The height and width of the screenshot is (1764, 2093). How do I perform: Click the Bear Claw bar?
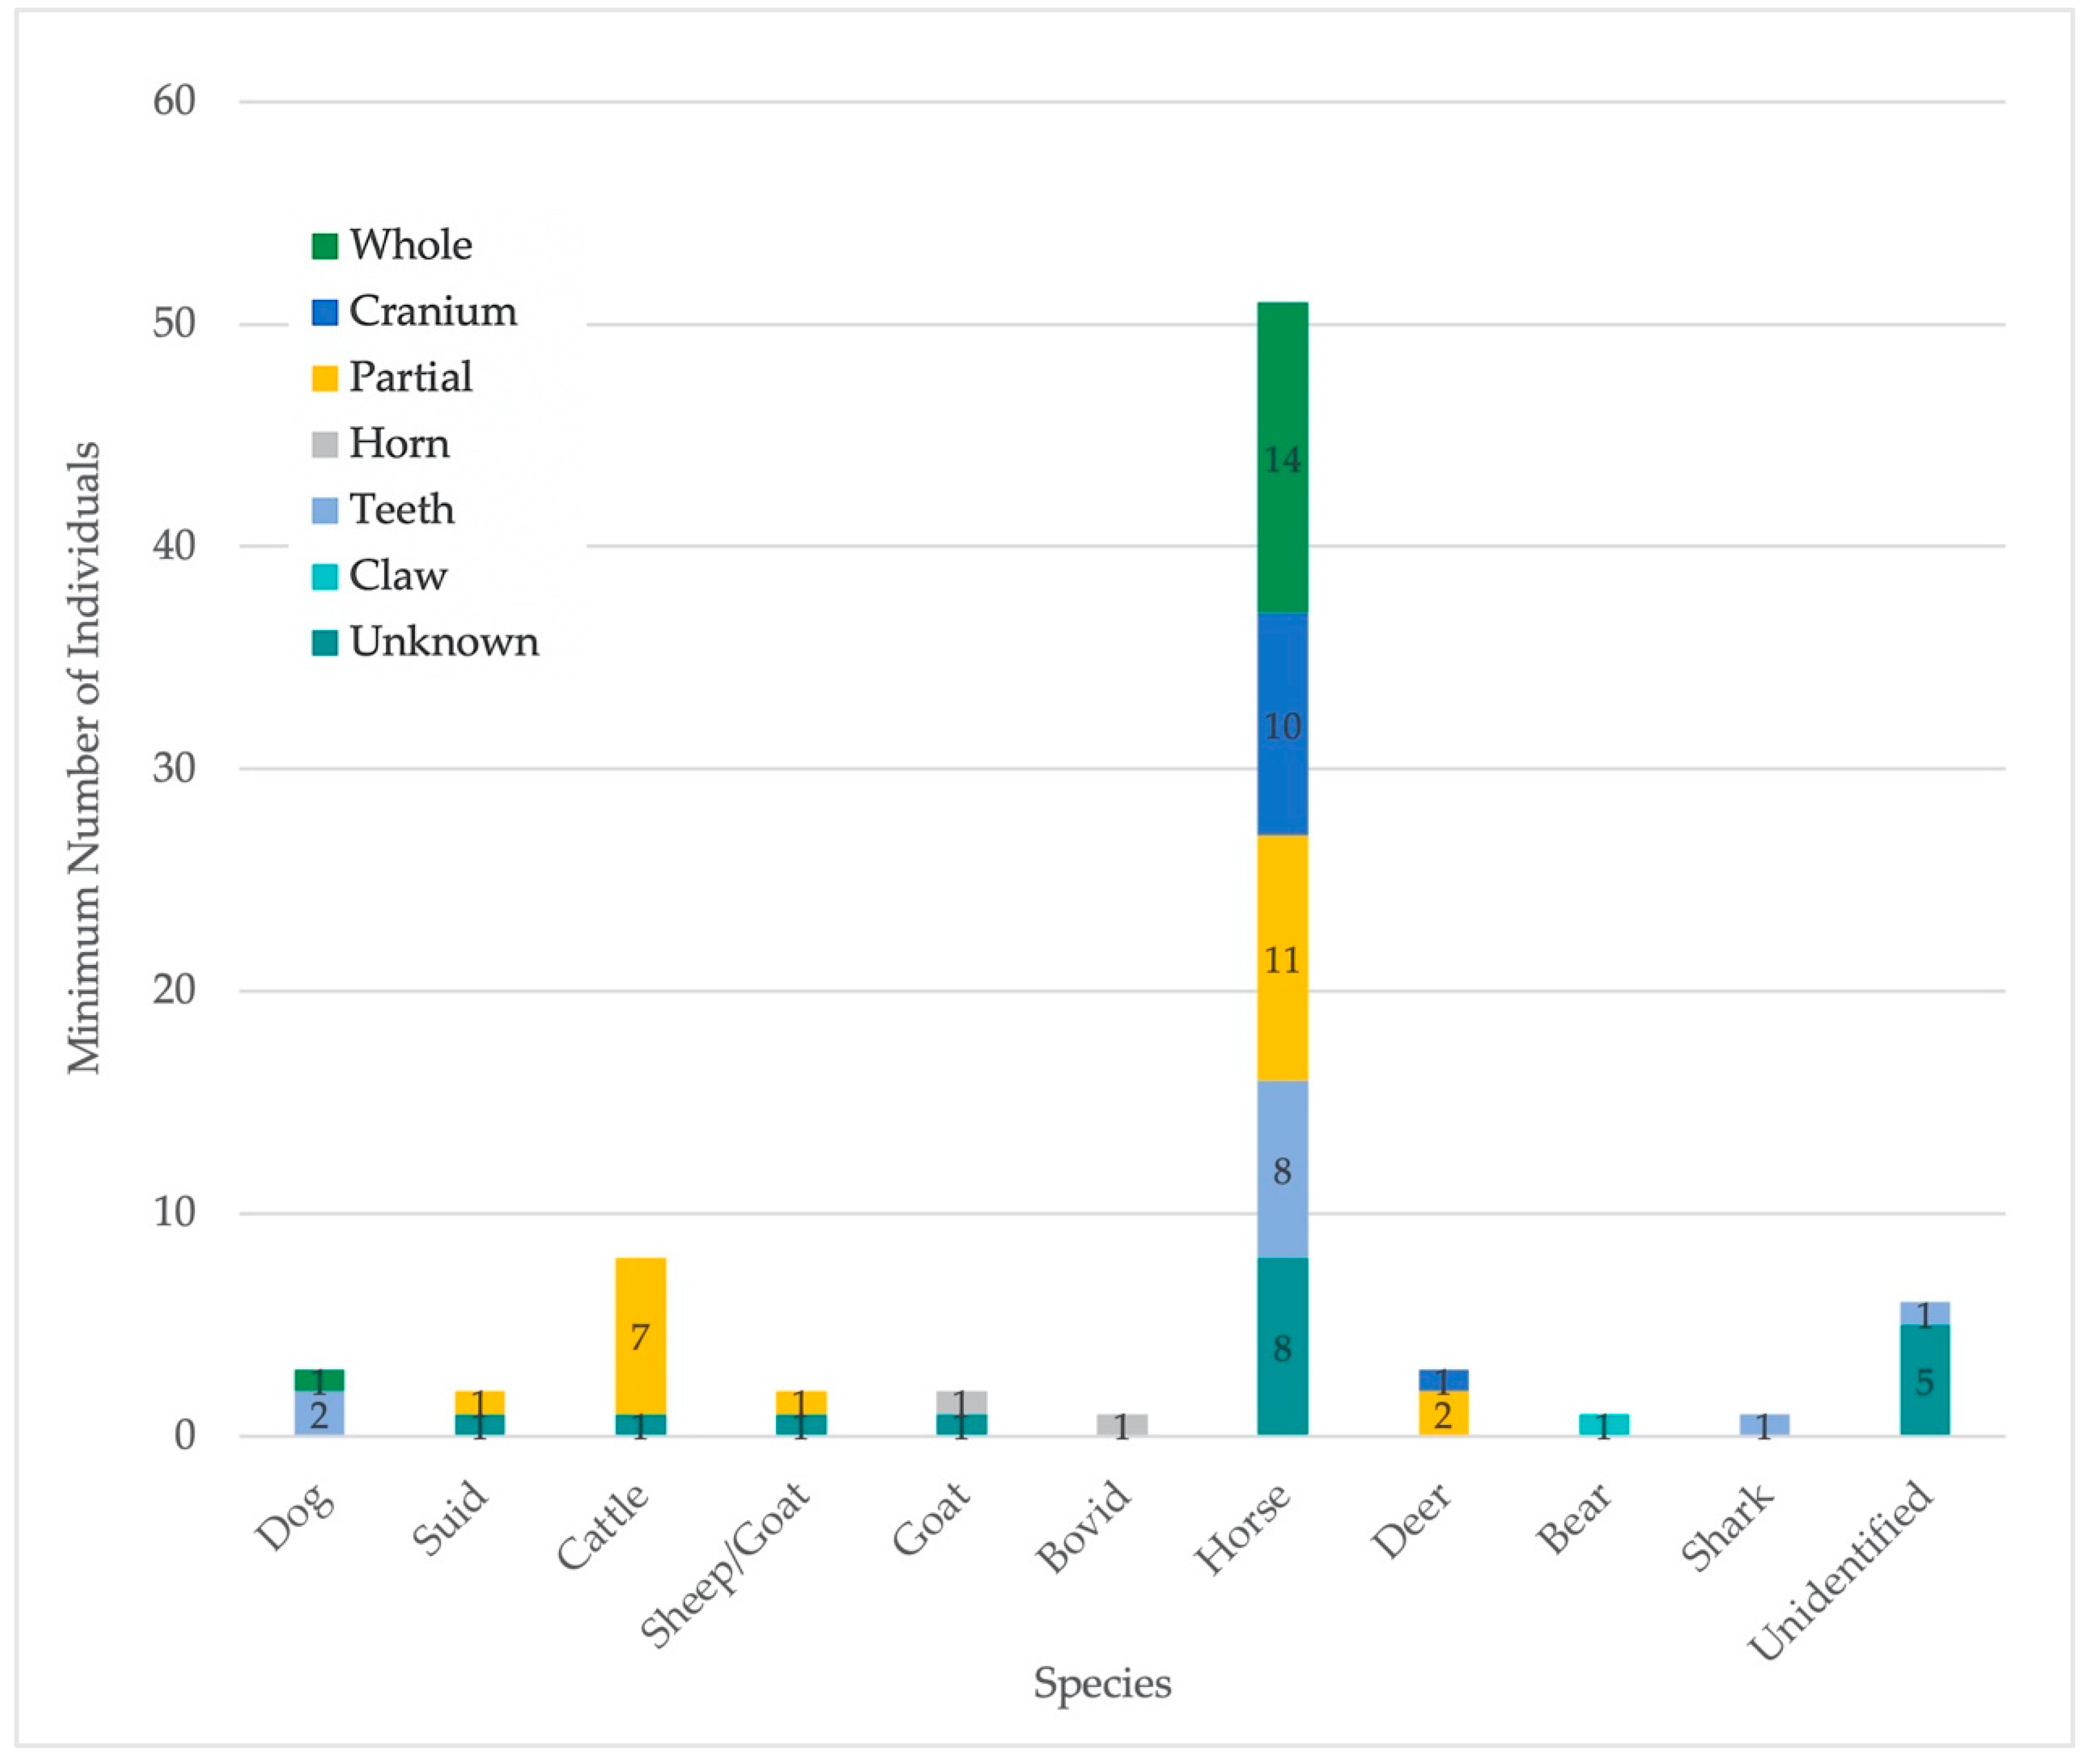1603,1424
